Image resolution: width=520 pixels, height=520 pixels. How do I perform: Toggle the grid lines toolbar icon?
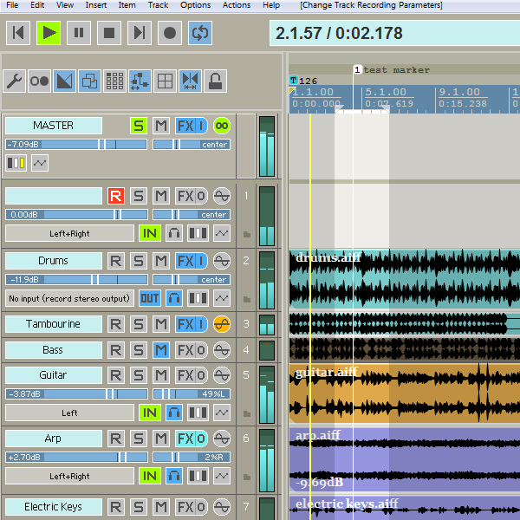pos(165,81)
